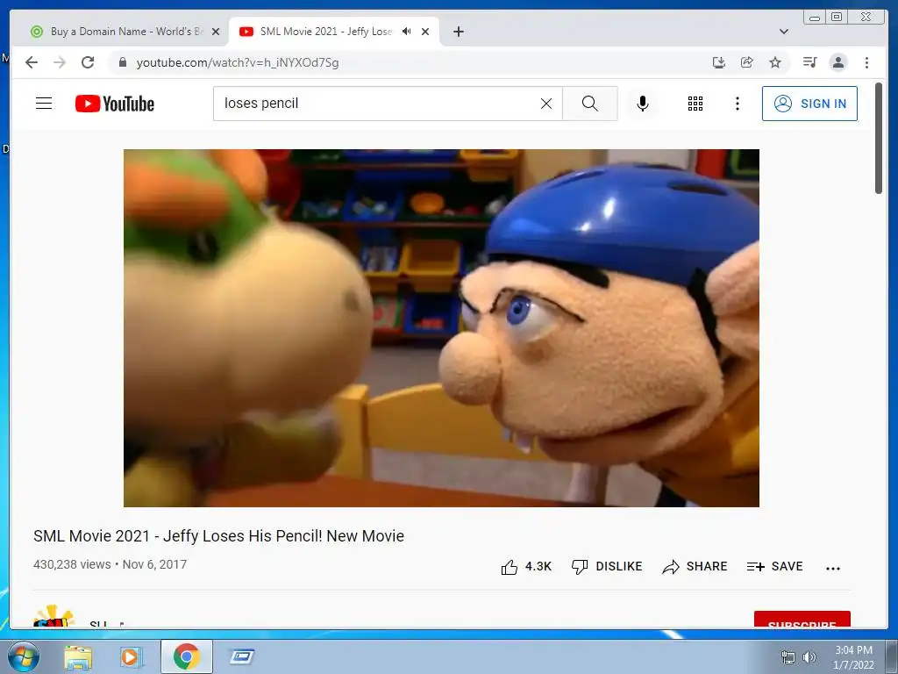Open the Windows Start menu
This screenshot has width=898, height=674.
click(23, 656)
